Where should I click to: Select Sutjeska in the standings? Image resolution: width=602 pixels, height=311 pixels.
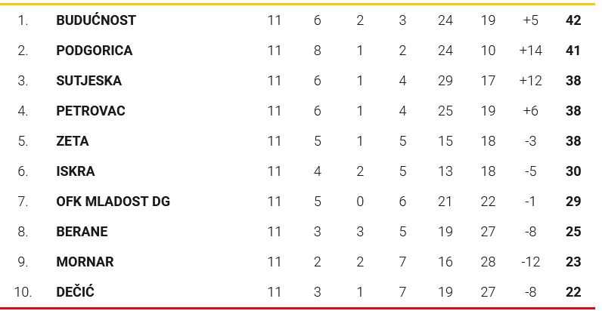tap(88, 81)
